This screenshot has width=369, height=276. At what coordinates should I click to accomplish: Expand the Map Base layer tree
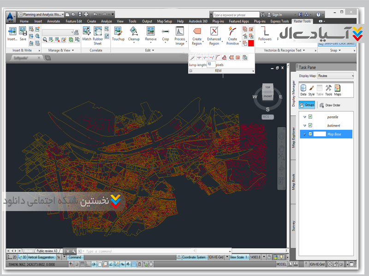[304, 134]
